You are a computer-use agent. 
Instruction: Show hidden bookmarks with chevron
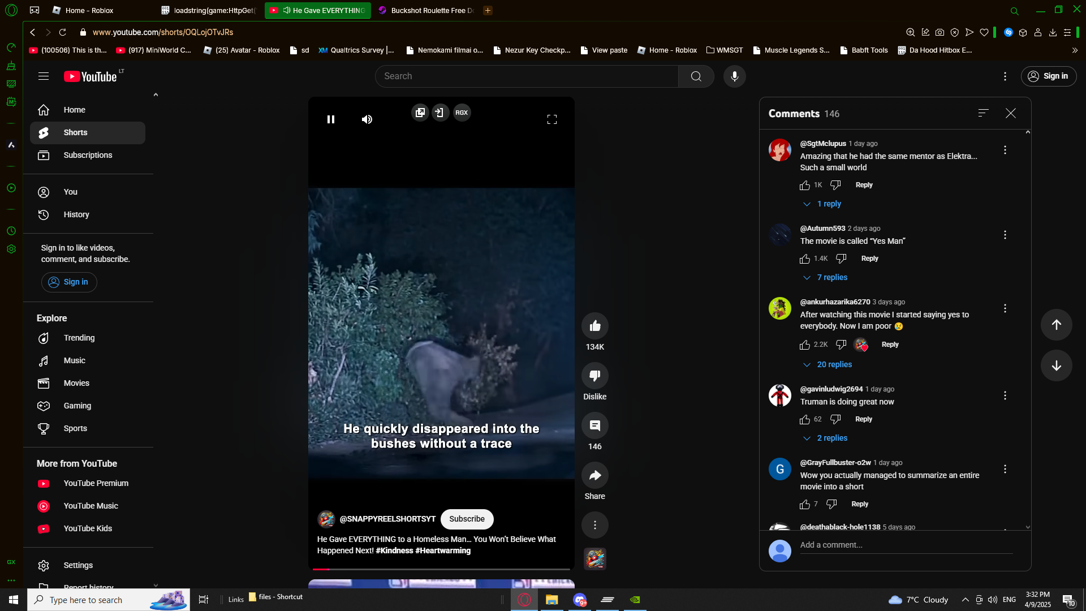pyautogui.click(x=1075, y=50)
